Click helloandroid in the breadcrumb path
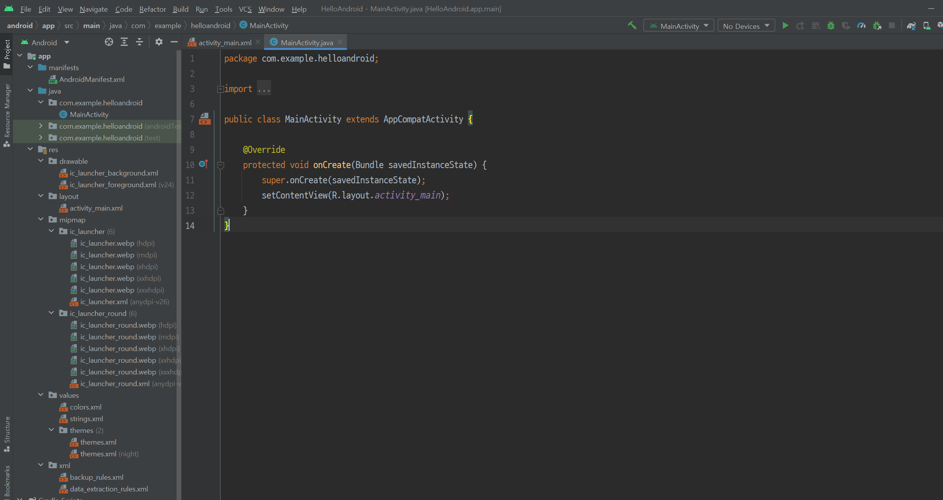 tap(210, 25)
